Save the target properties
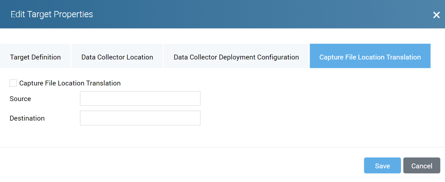Viewport: 445px width, 182px height. (x=382, y=166)
